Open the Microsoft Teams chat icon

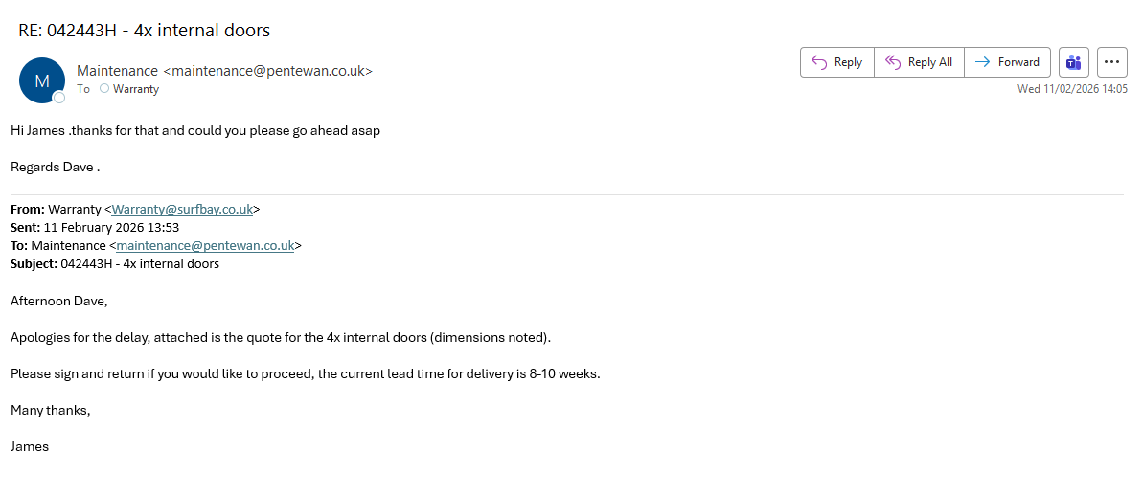1073,62
